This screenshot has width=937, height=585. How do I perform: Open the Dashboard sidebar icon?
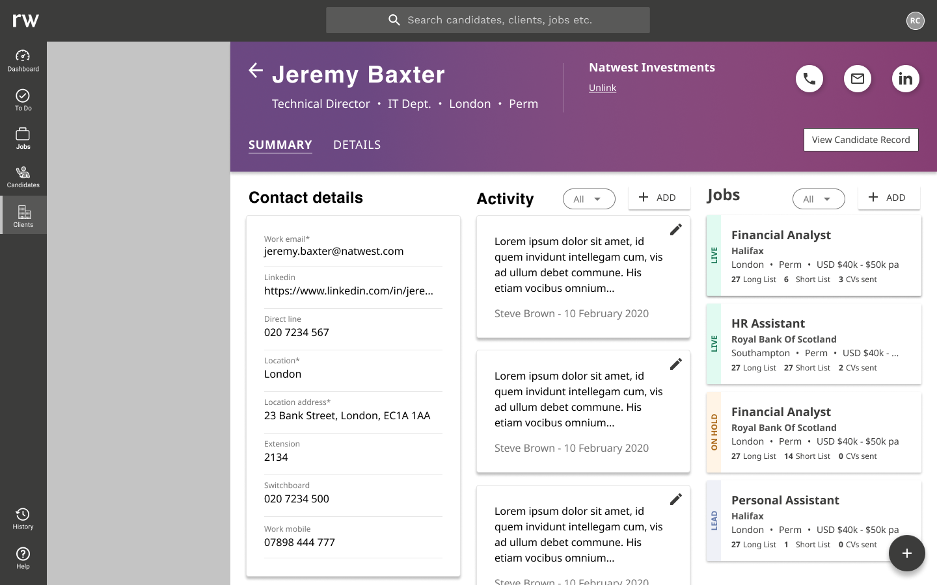[x=23, y=60]
